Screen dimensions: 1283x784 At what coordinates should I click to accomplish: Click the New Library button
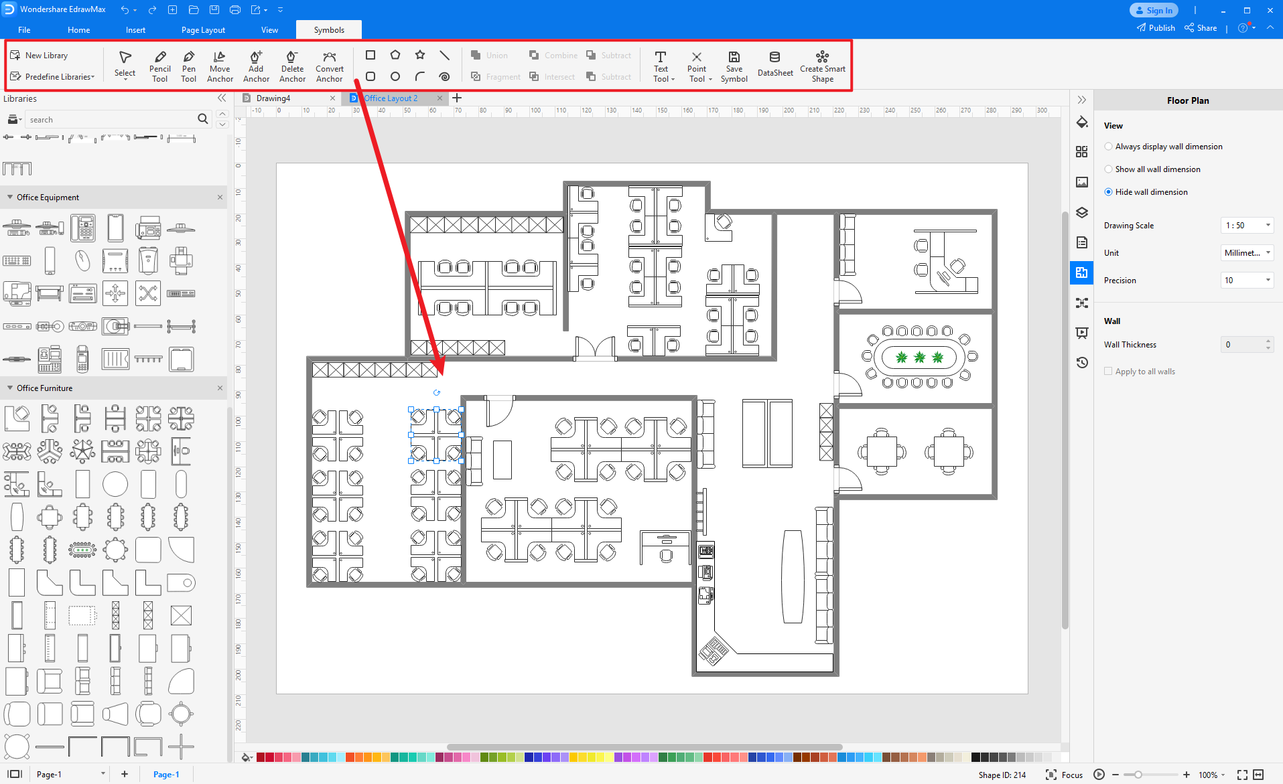[x=47, y=55]
